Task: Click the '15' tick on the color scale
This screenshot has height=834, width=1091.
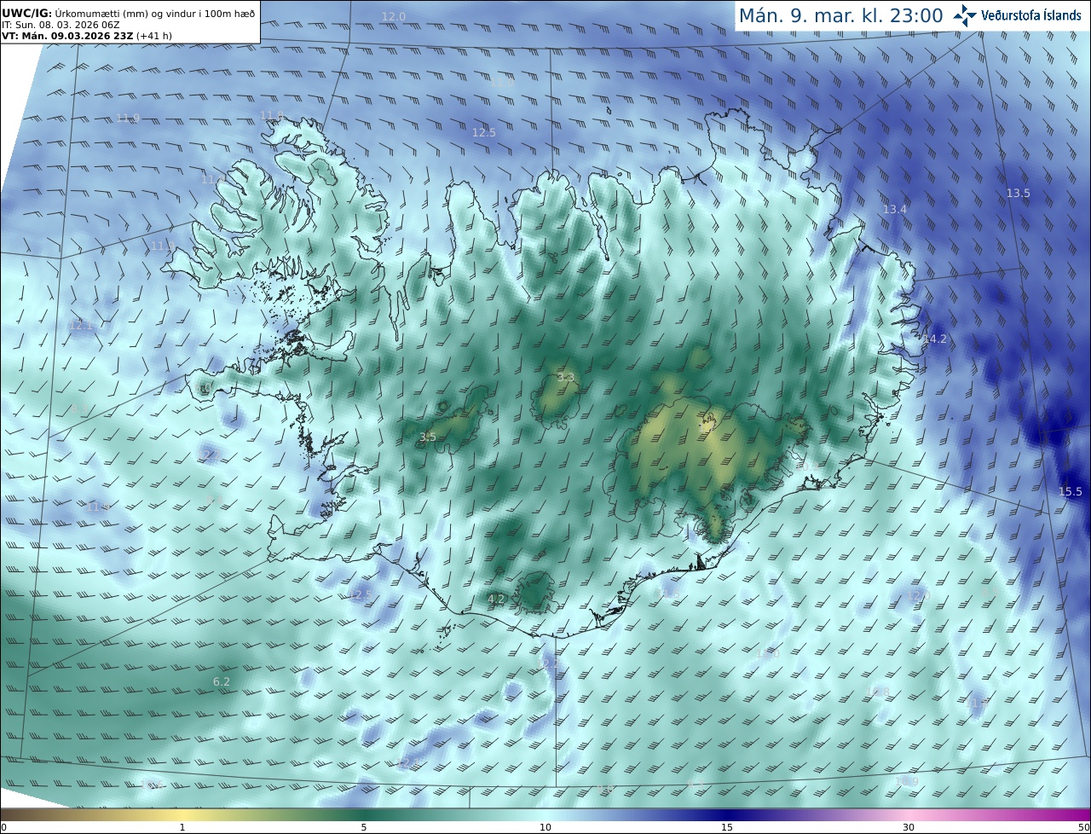Action: (727, 827)
